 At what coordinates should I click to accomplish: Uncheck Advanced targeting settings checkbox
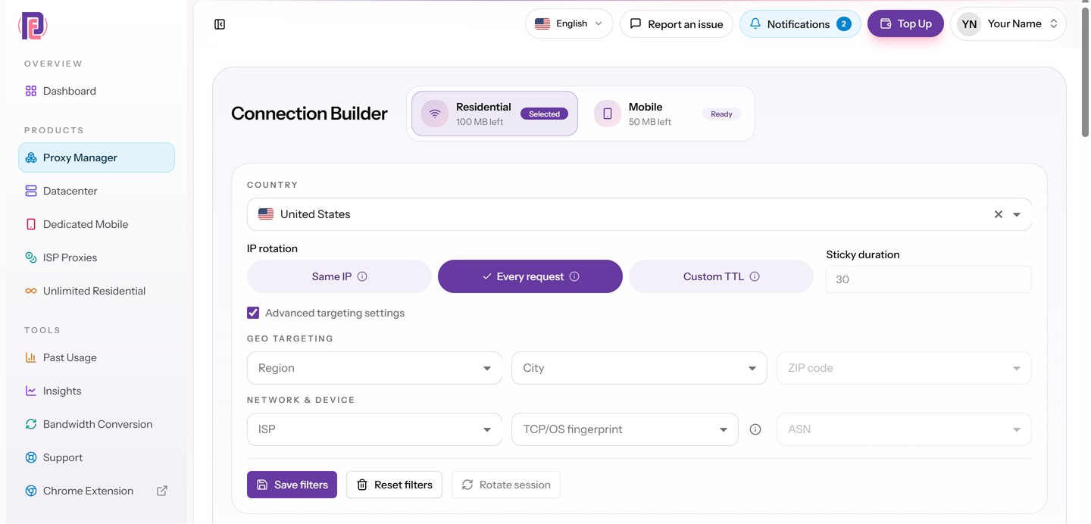coord(253,313)
